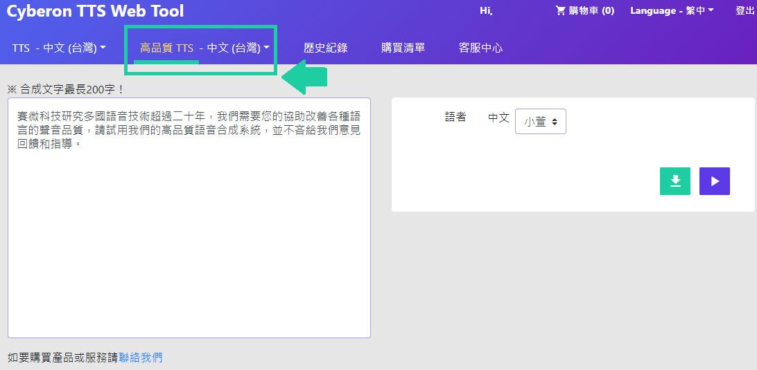
Task: Open the 客服中心 support center
Action: coord(481,48)
